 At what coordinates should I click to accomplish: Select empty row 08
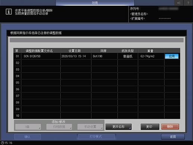pyautogui.click(x=97, y=102)
